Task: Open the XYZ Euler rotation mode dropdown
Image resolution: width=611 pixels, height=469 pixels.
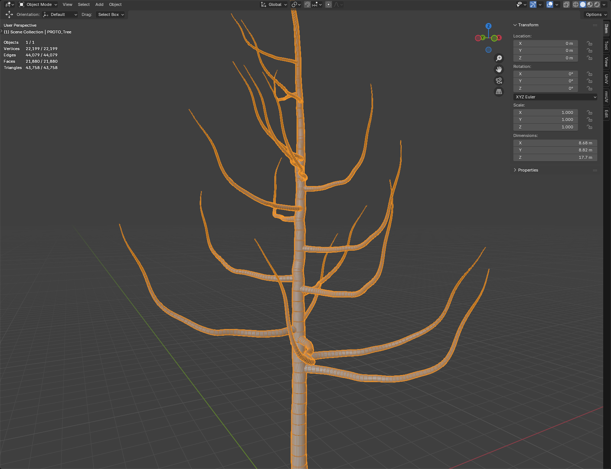Action: click(x=555, y=97)
